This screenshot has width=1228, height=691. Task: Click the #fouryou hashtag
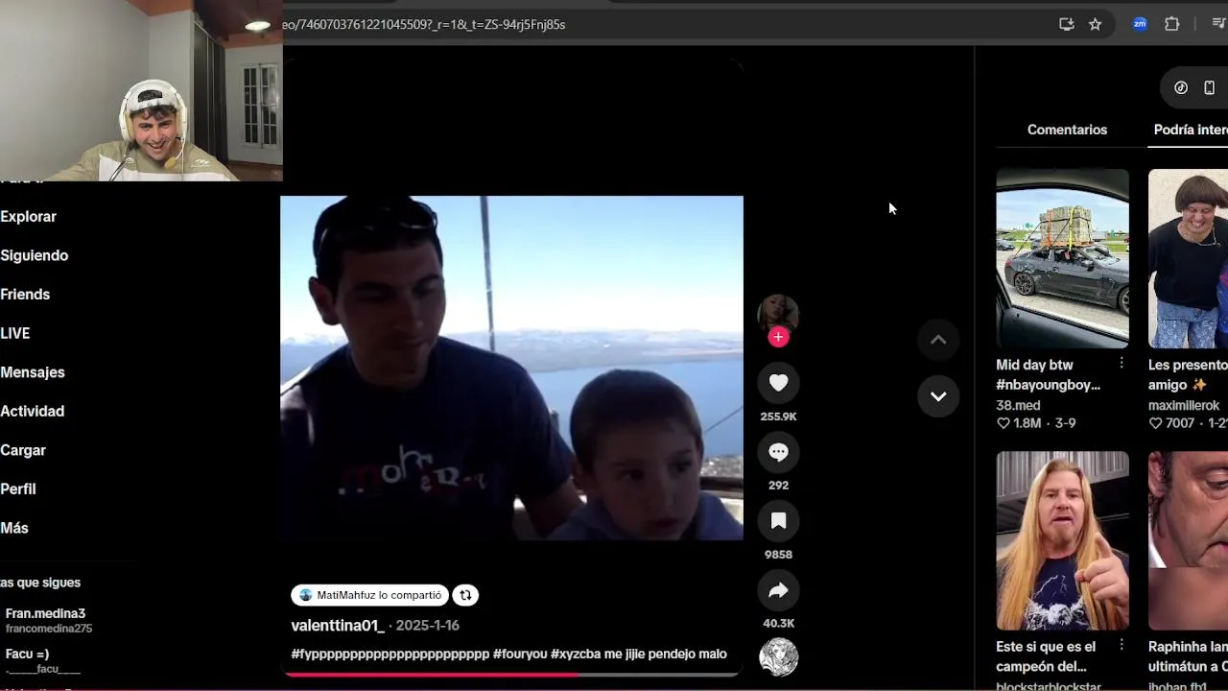pos(520,654)
